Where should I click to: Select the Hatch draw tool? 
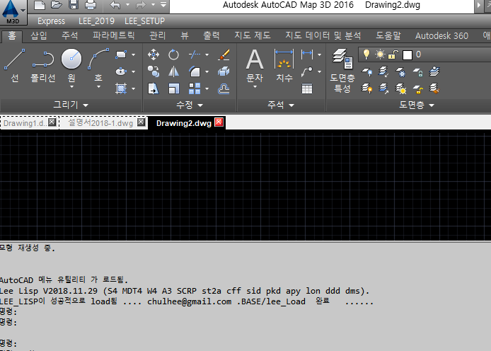(121, 89)
